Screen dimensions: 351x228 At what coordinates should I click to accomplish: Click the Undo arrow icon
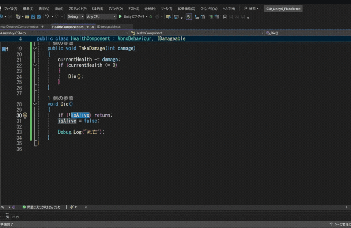click(x=47, y=16)
